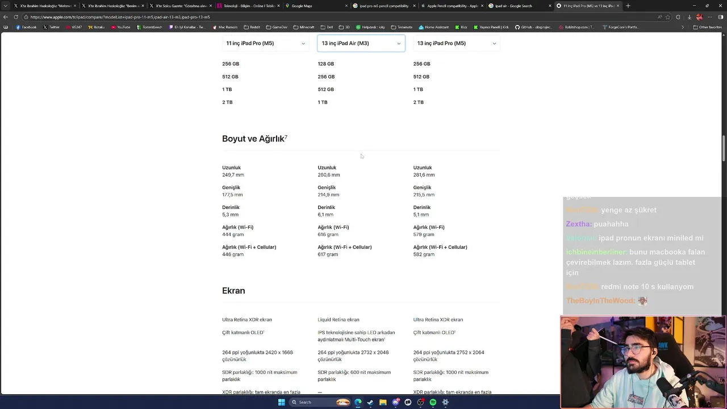This screenshot has height=409, width=727.
Task: Open the Kotaku bookmark
Action: 96,27
